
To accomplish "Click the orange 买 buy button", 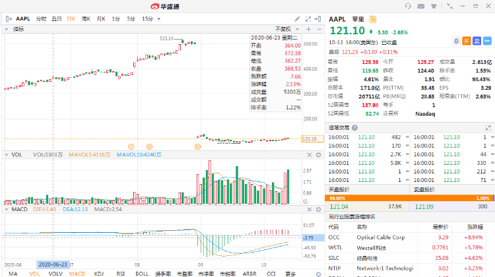I will [467, 41].
